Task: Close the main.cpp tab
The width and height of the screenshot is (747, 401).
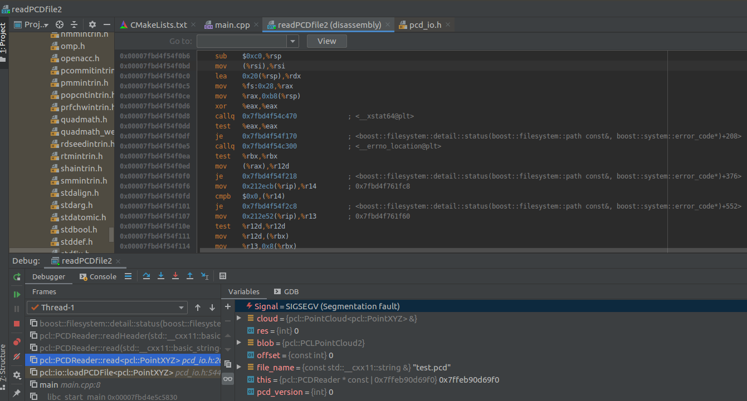Action: (x=256, y=25)
